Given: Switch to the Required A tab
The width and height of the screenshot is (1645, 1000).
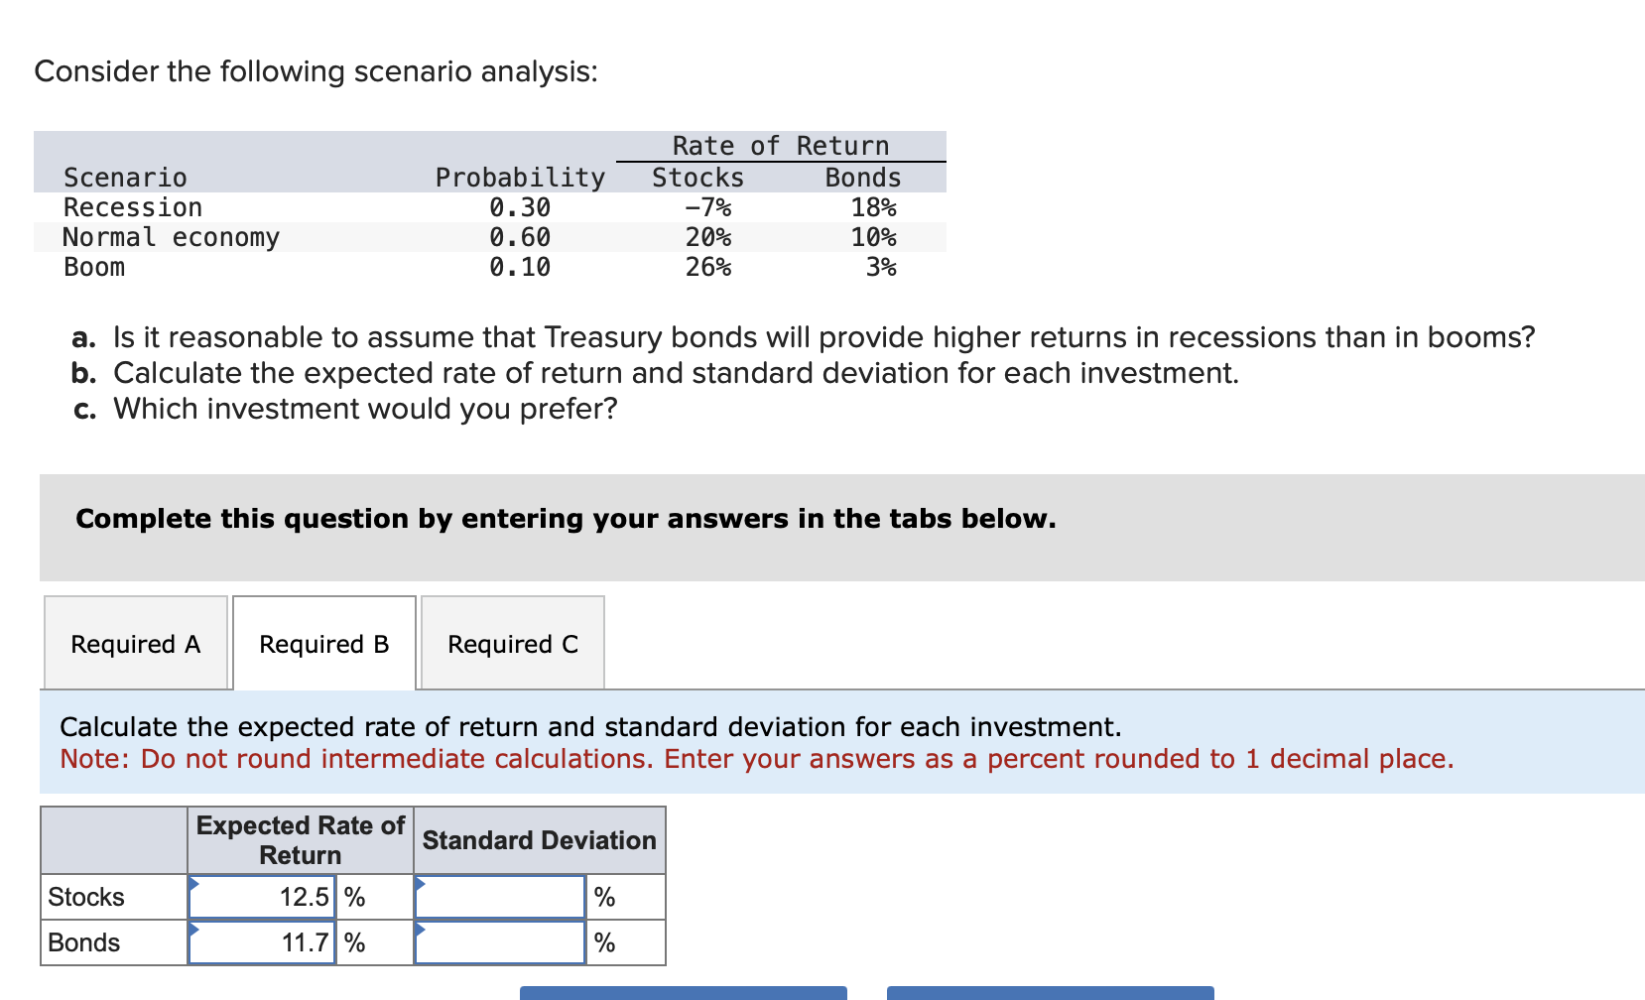Looking at the screenshot, I should coord(134,643).
